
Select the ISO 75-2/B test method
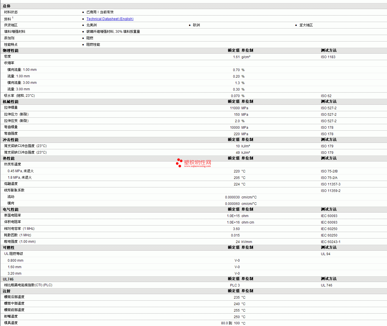[x=329, y=171]
